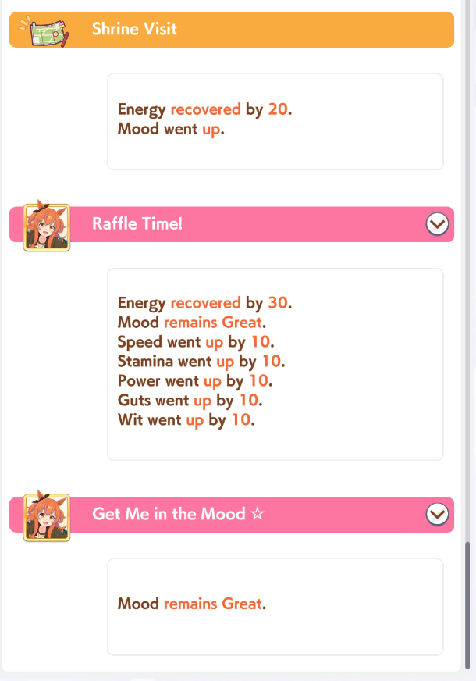Screen dimensions: 476x681
Task: Click the 'Energy recovered by 30' line
Action: 204,303
